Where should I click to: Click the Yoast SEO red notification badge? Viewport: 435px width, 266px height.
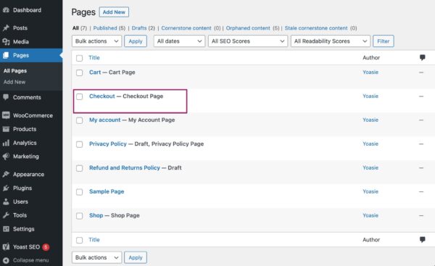point(46,247)
